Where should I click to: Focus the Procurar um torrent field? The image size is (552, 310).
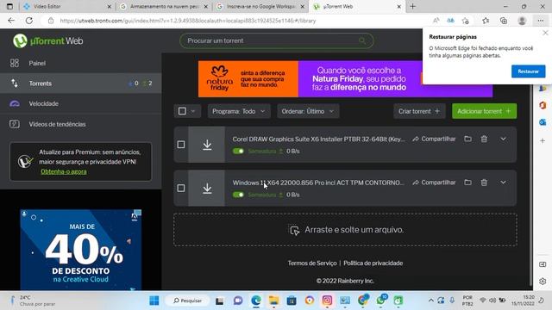coord(276,40)
